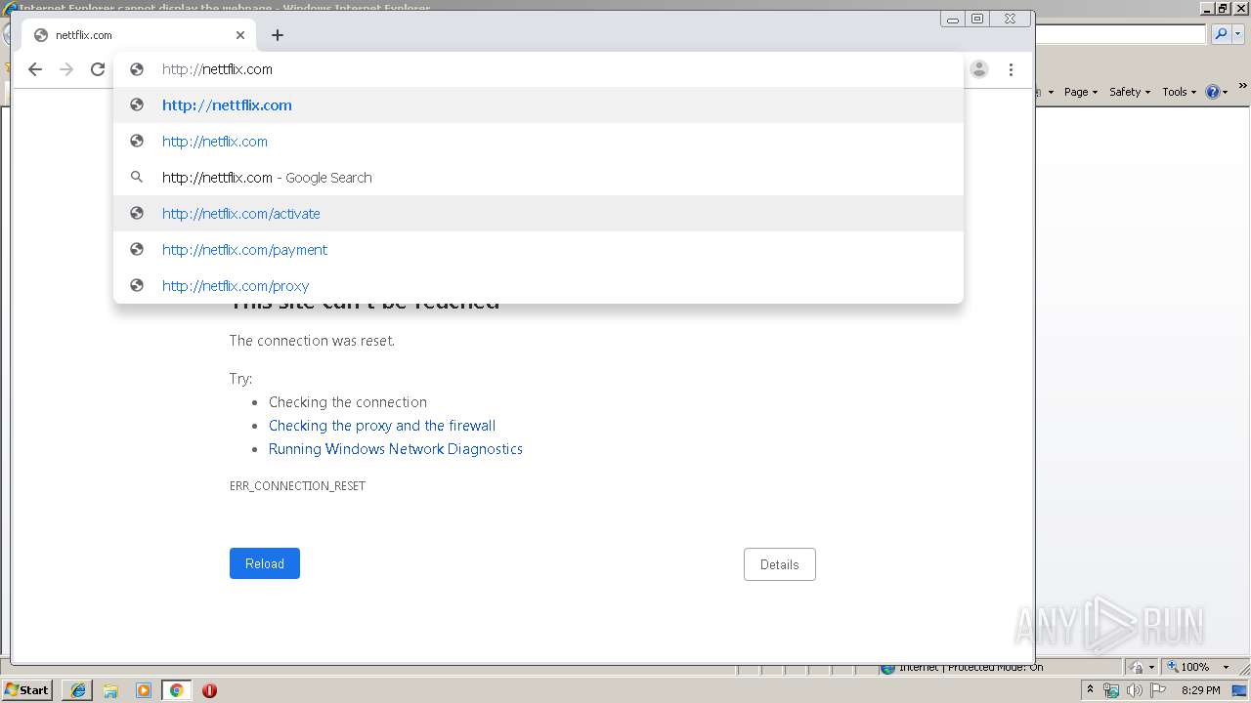This screenshot has width=1251, height=703.
Task: Show hidden system tray icons
Action: tap(1090, 689)
